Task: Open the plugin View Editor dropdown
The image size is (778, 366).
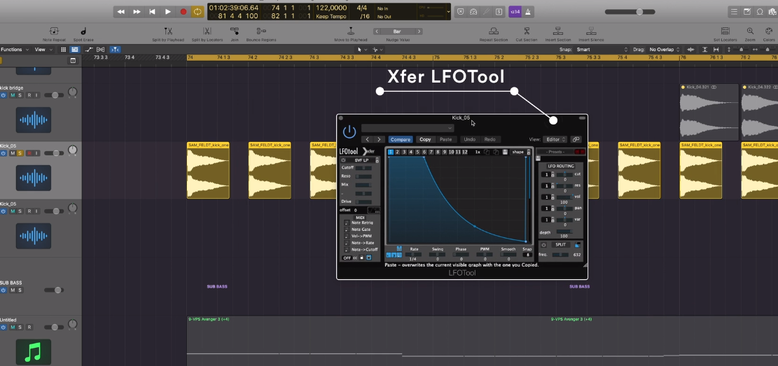Action: 556,139
